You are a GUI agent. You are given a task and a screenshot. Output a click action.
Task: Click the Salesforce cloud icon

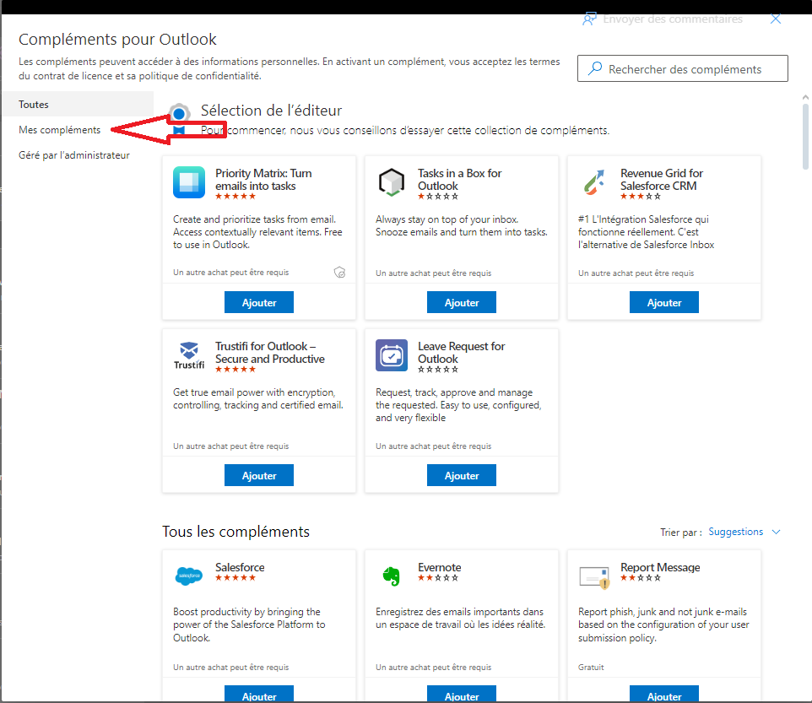(189, 576)
